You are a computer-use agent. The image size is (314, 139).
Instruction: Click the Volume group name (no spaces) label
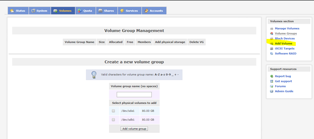(x=134, y=86)
